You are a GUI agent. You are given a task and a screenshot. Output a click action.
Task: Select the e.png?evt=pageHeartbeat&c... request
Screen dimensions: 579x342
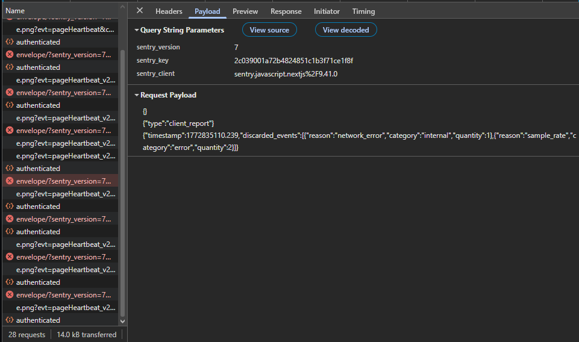(x=64, y=30)
